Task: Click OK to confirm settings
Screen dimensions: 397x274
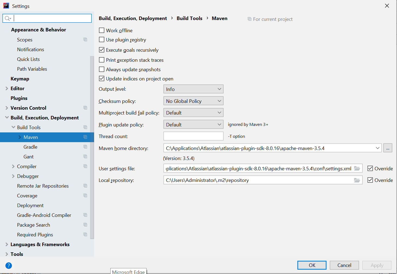Action: (312, 265)
